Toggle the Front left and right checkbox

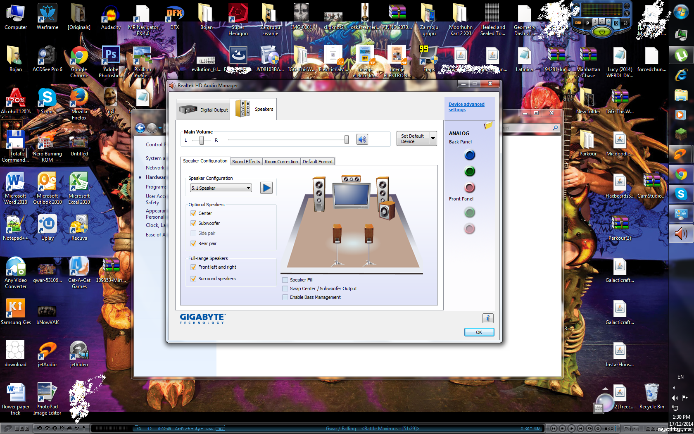click(x=193, y=267)
